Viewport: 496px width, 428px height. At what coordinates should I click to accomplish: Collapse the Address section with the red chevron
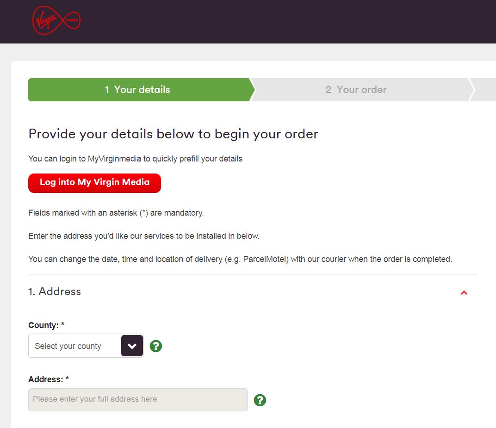pos(464,292)
